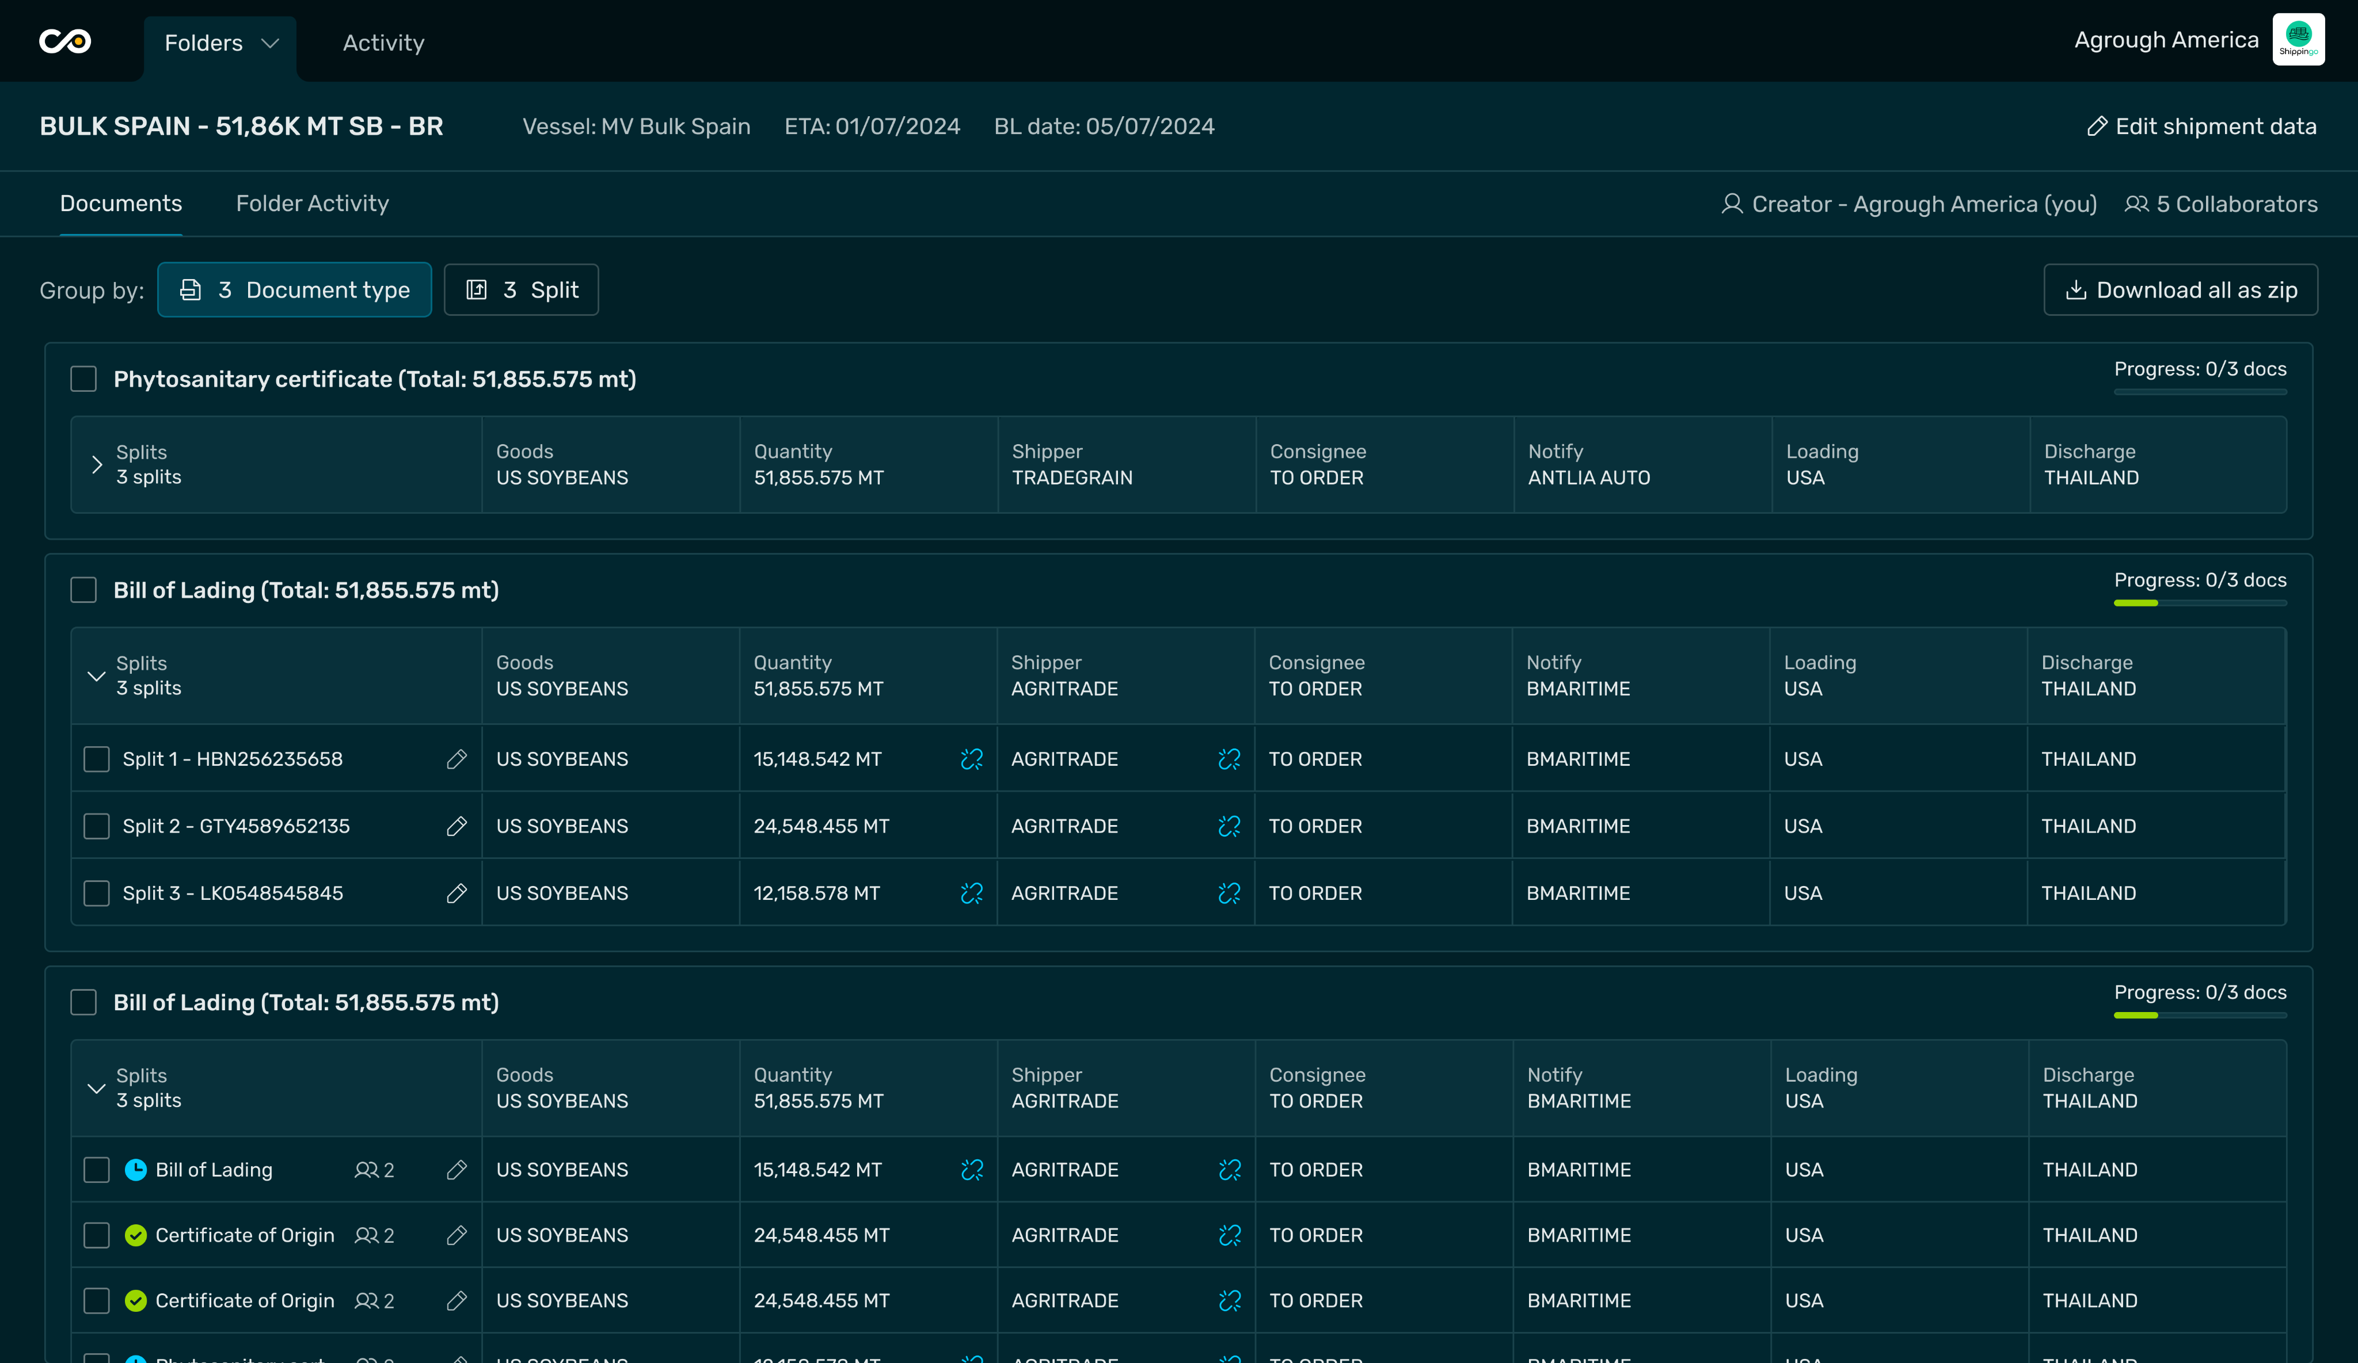
Task: Tick the Split 2 - GTY4589652135 checkbox
Action: (96, 826)
